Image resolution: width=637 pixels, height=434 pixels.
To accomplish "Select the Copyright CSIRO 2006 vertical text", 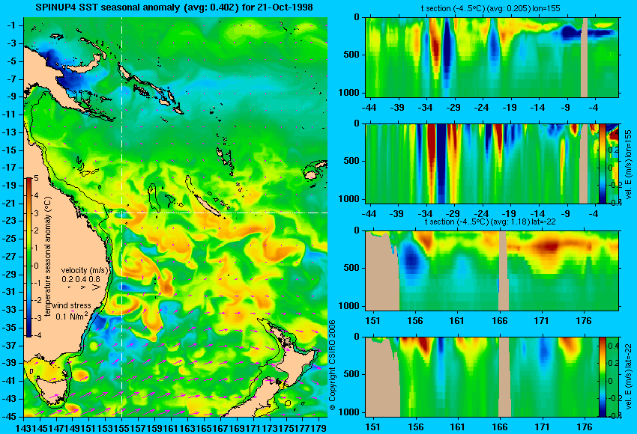I will point(332,365).
